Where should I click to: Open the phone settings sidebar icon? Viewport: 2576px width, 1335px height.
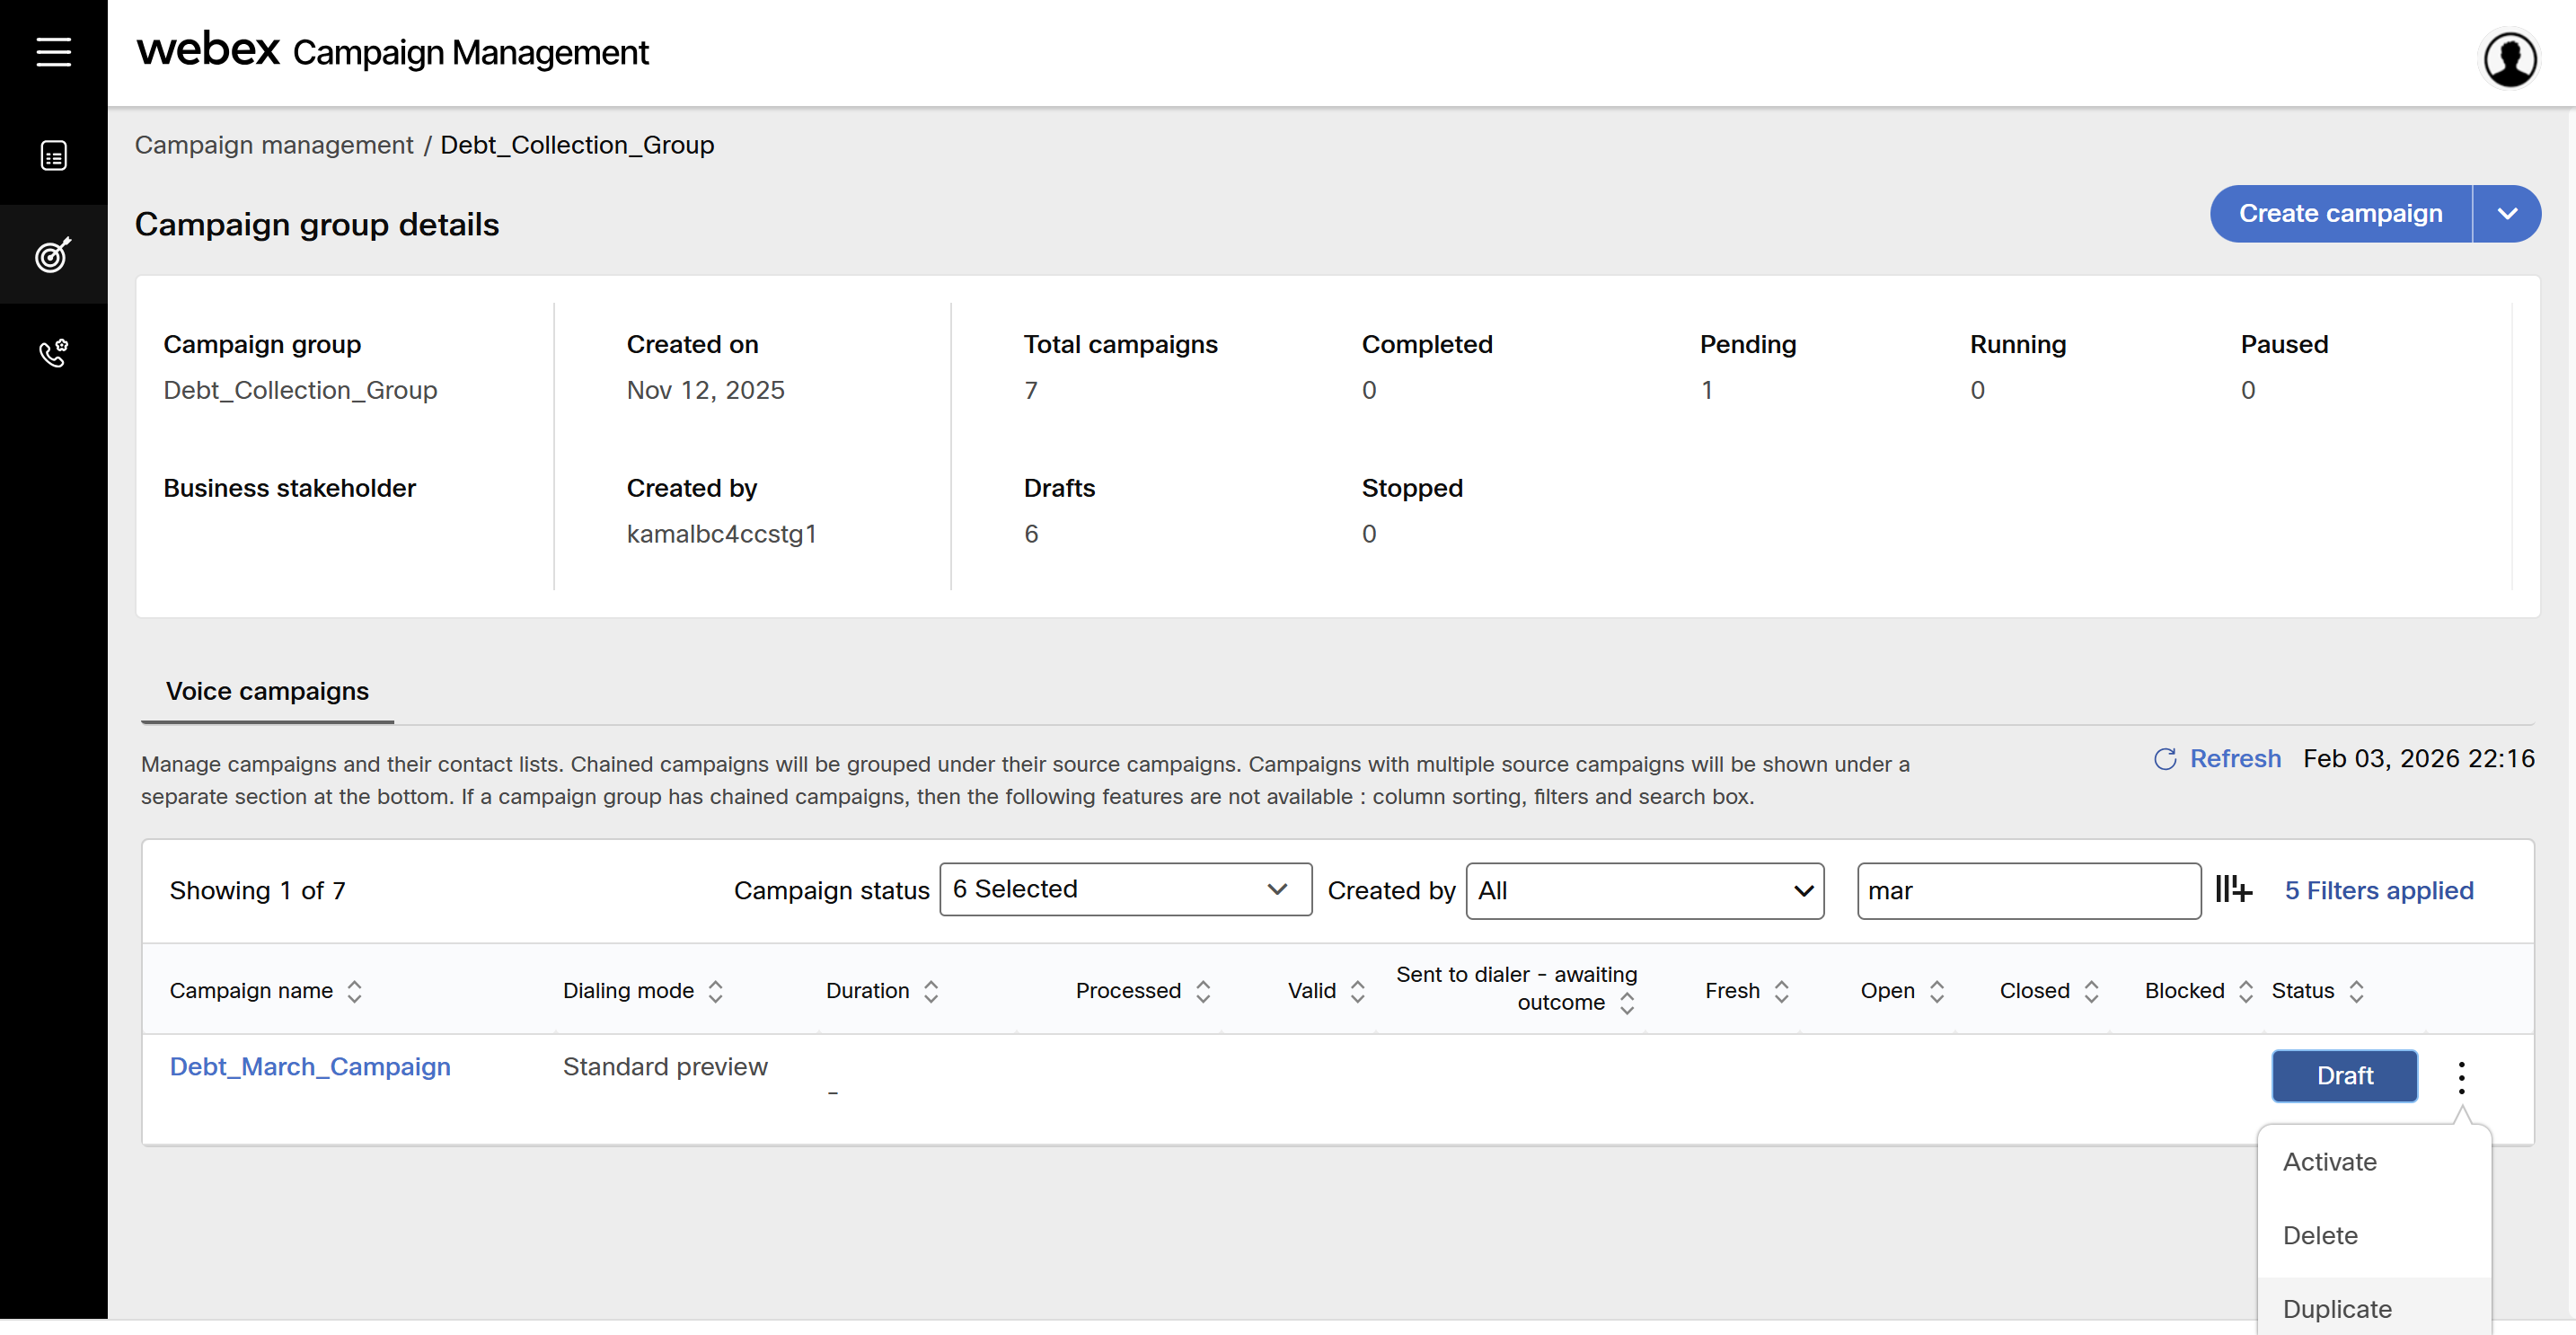(x=53, y=353)
